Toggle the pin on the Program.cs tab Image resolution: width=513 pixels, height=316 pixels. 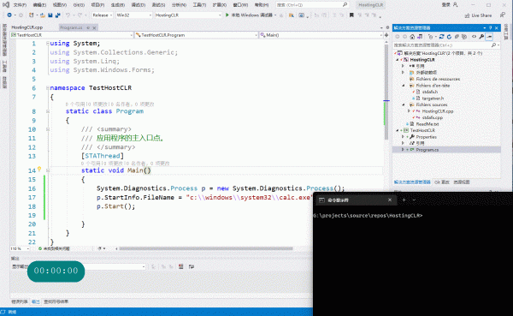click(x=88, y=28)
